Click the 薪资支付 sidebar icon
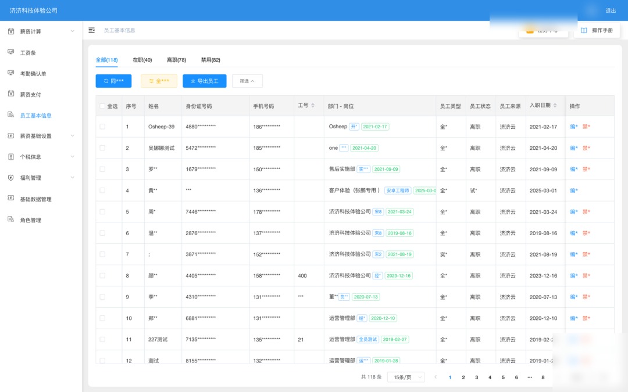The image size is (628, 392). pos(11,93)
